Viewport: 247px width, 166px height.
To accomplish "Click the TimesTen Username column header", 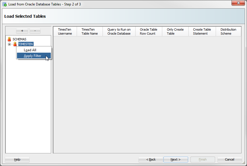I will [x=65, y=31].
